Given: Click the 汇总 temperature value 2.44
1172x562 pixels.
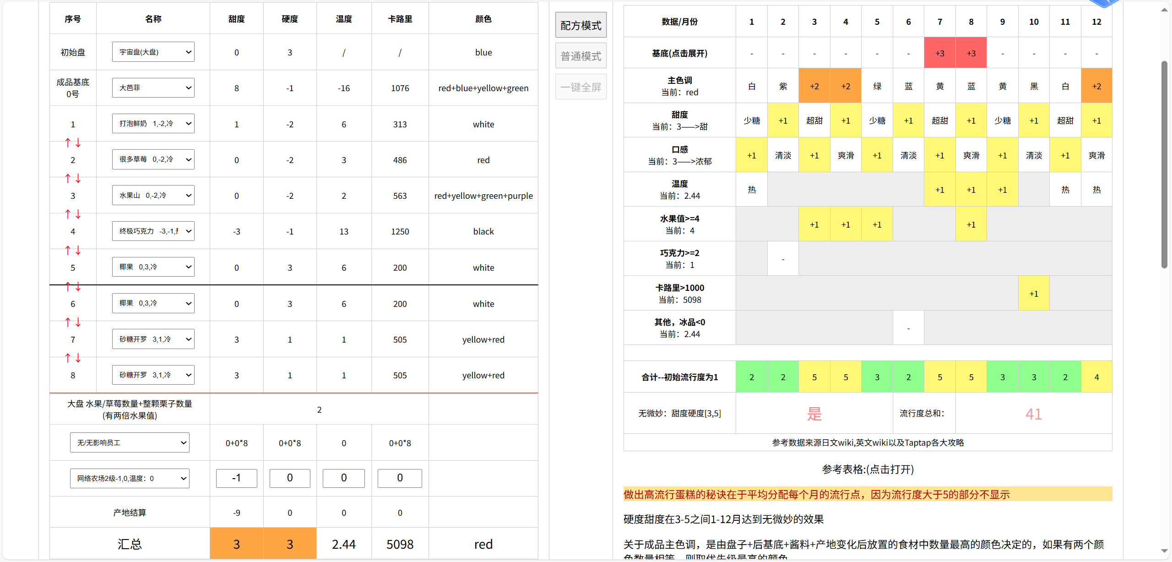Looking at the screenshot, I should click(x=344, y=544).
